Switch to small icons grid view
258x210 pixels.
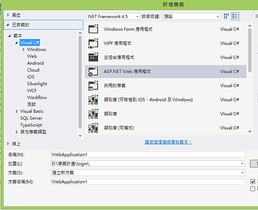tap(226, 16)
